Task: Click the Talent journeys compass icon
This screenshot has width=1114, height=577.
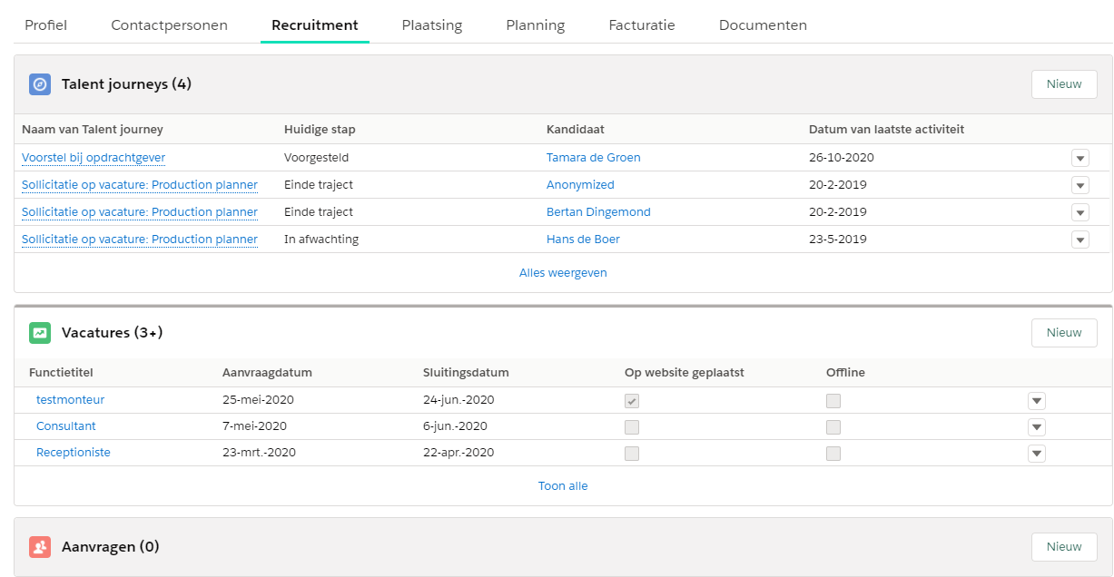Action: pyautogui.click(x=40, y=84)
